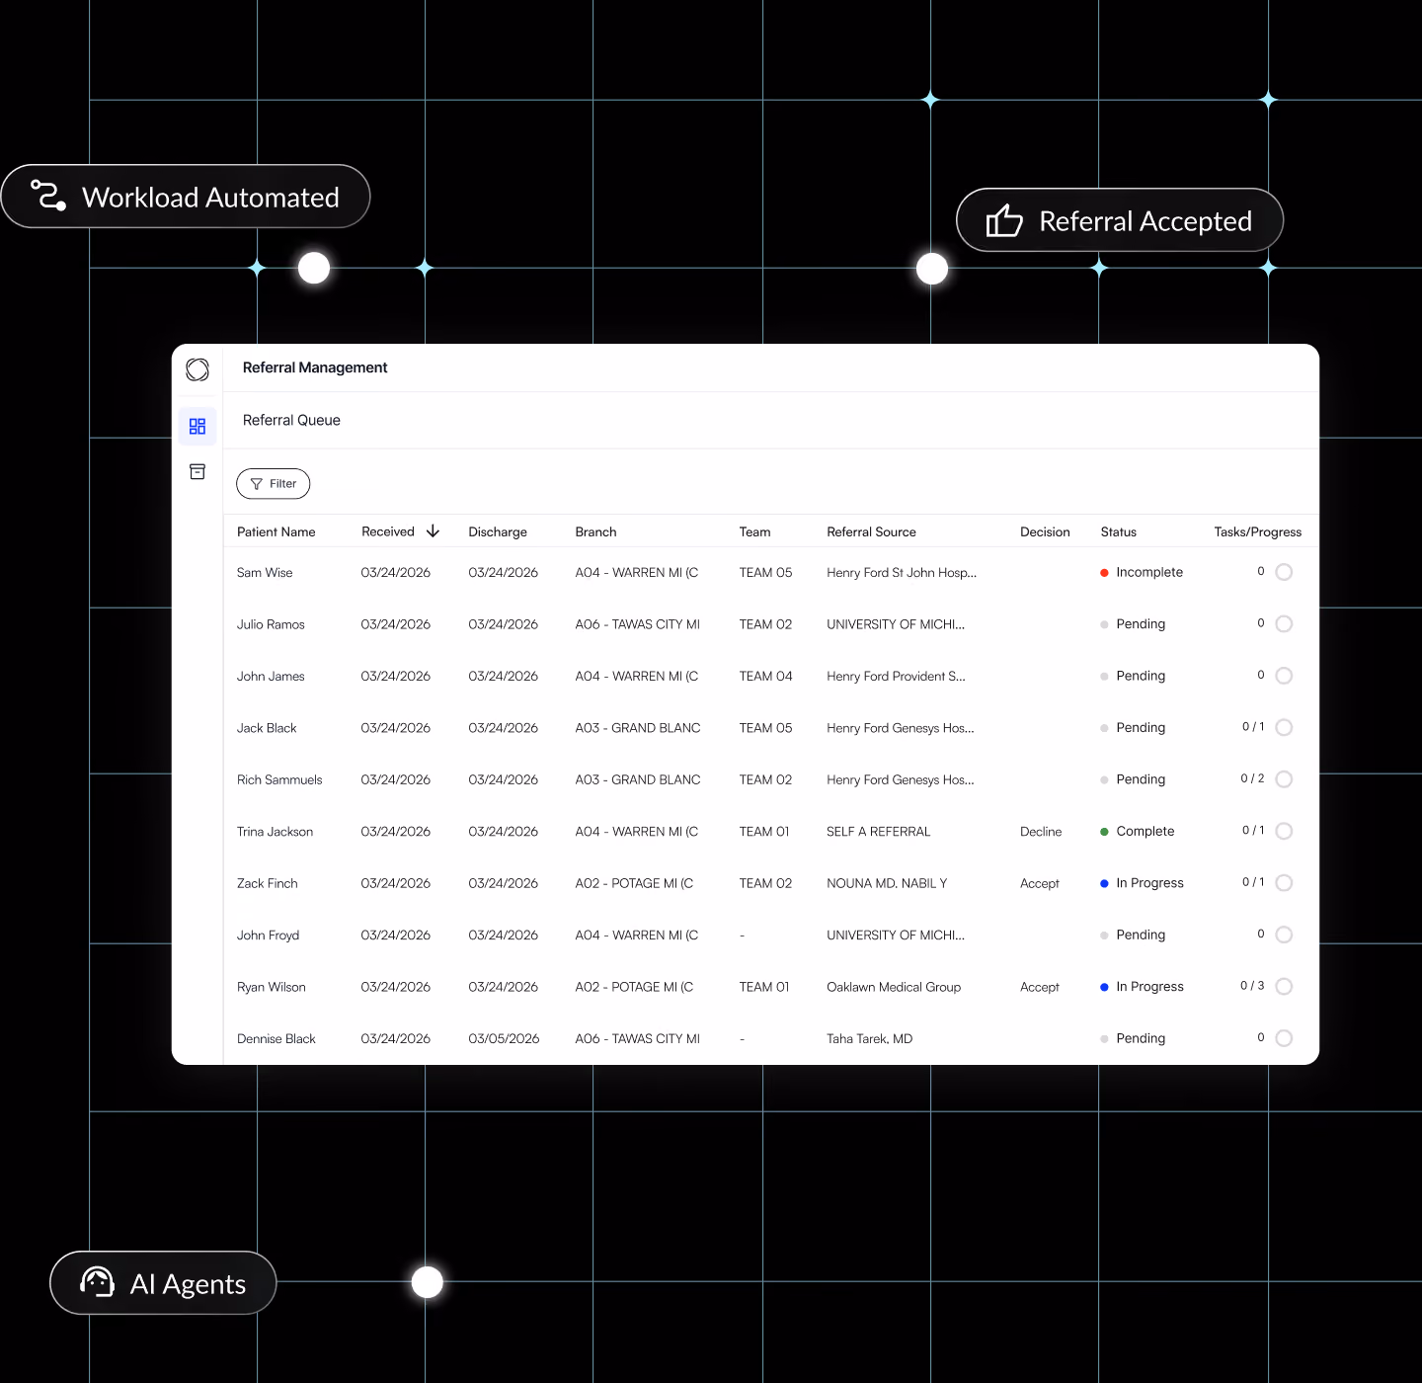Click Oaklawn Medical Group source cell
The image size is (1422, 1383).
[894, 987]
